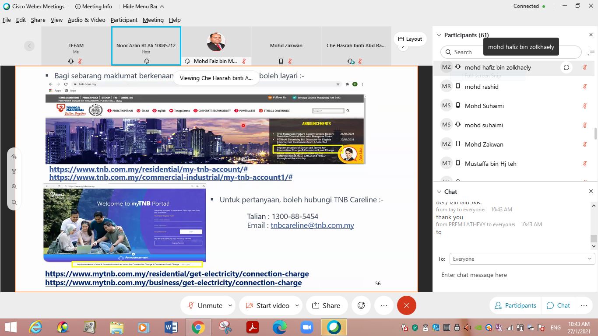Start video from the meeting controls

point(267,305)
